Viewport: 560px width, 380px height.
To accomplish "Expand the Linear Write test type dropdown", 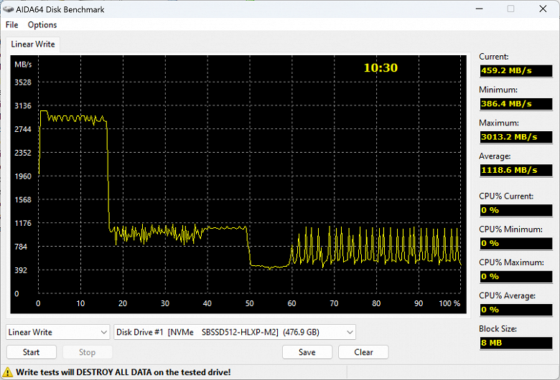I will (57, 332).
